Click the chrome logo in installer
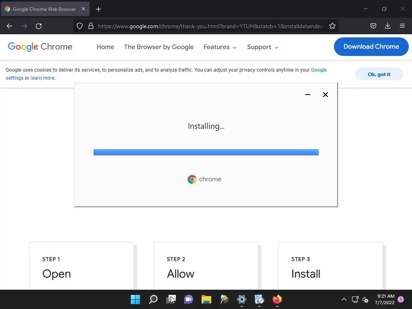The height and width of the screenshot is (309, 412). pos(204,179)
